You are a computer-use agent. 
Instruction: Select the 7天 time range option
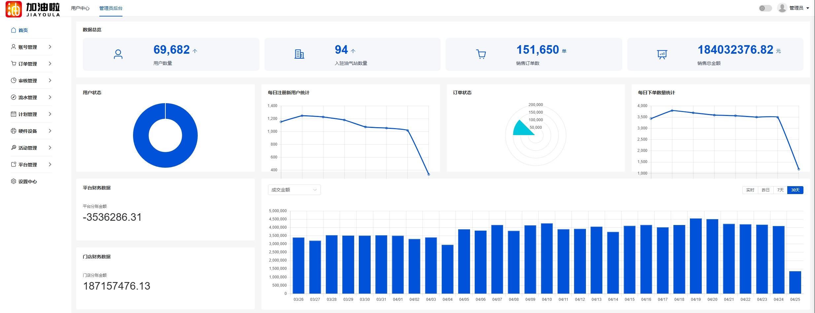point(780,190)
